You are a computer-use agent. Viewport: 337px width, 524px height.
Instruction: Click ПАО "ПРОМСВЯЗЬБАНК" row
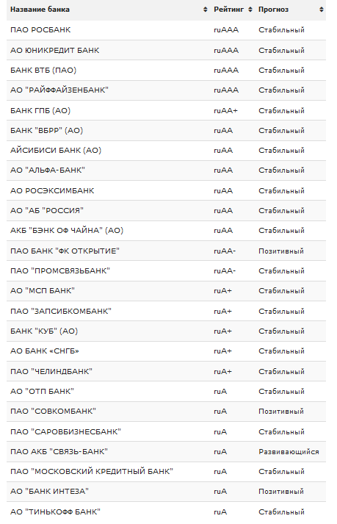pyautogui.click(x=166, y=270)
